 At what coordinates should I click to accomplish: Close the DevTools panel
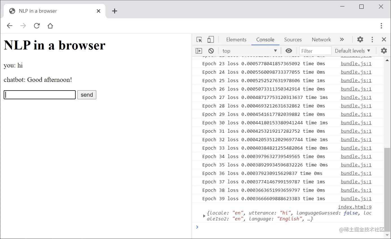[384, 39]
